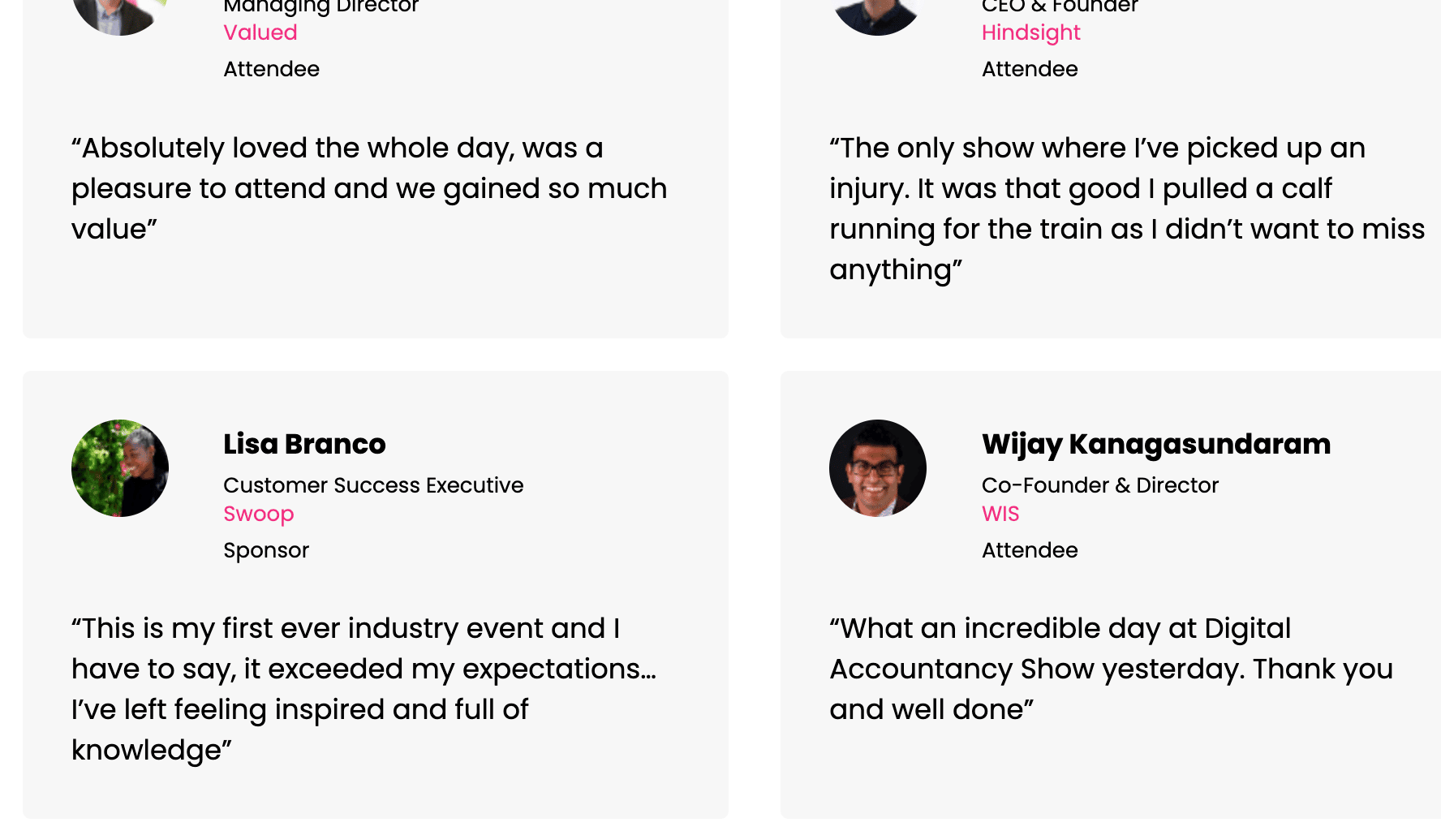This screenshot has width=1441, height=831.
Task: Click the 'picked up an injury' testimonial
Action: [x=1127, y=209]
